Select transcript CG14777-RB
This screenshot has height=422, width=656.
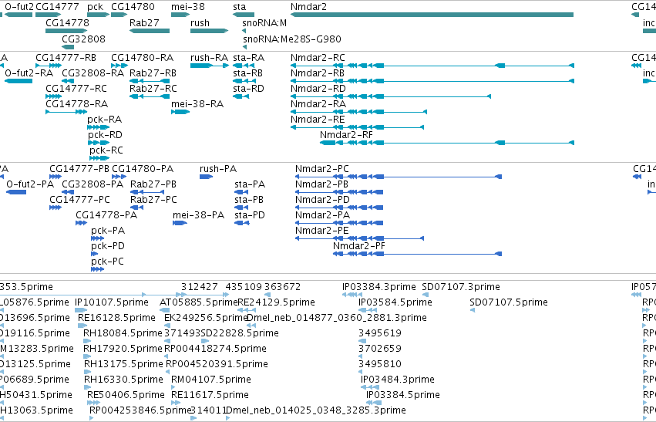pyautogui.click(x=66, y=57)
